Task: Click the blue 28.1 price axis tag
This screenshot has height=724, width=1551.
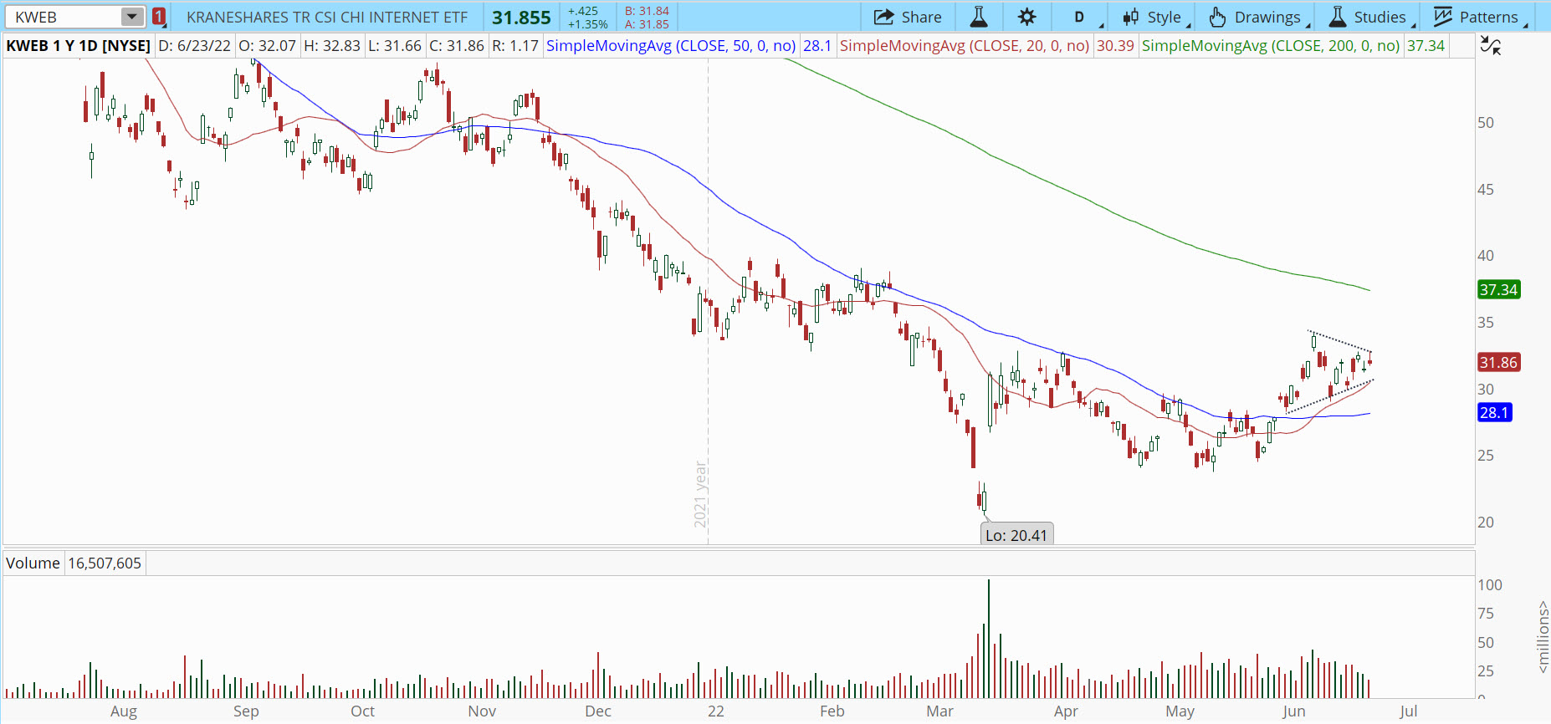Action: tap(1494, 413)
